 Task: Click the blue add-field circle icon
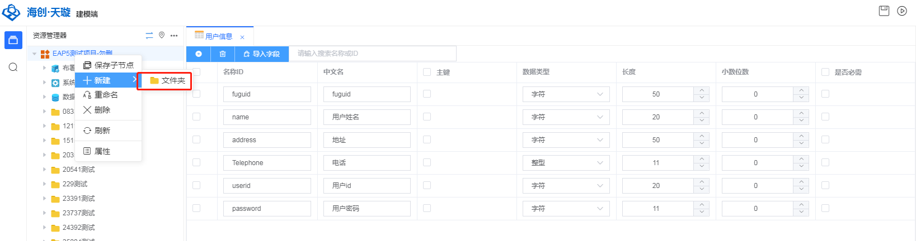[x=199, y=54]
